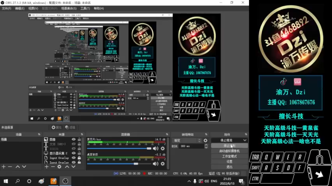Increase transition duration with up stepper
The height and width of the screenshot is (186, 332).
pos(206,145)
